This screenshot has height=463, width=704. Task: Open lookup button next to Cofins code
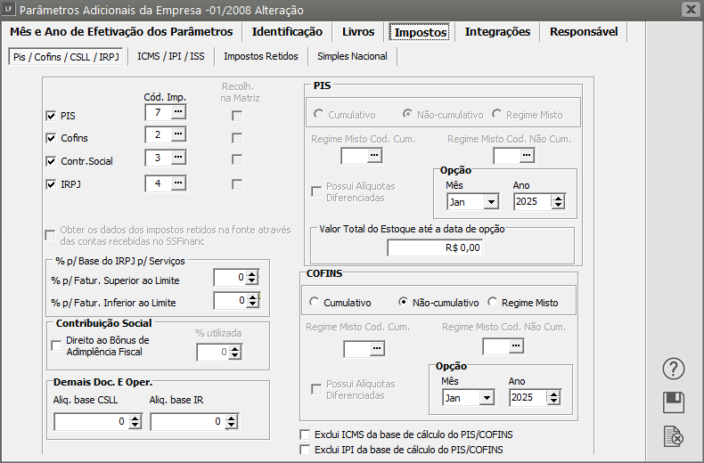click(x=178, y=134)
